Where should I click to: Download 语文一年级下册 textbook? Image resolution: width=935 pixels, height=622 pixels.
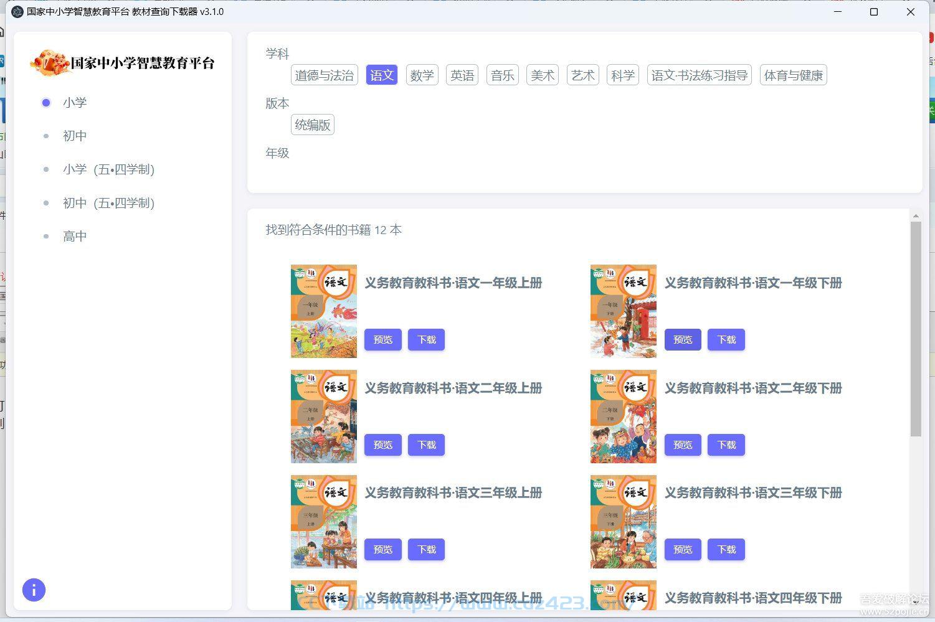click(x=726, y=339)
